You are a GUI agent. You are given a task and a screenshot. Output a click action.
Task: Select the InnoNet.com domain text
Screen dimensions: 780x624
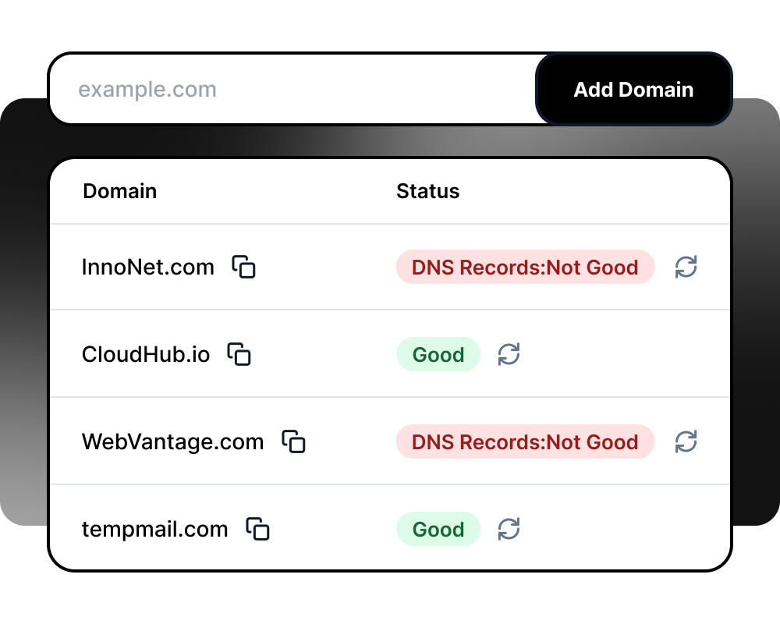click(x=148, y=267)
